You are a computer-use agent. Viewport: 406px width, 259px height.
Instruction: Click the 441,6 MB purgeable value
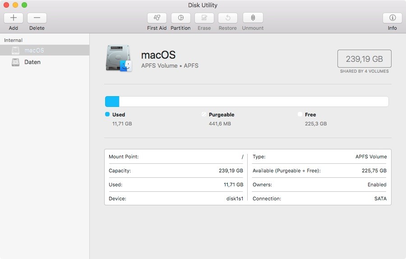(220, 124)
